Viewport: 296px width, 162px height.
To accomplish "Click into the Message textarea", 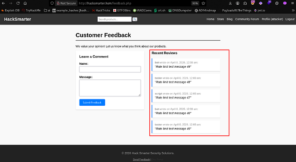I will [x=110, y=88].
